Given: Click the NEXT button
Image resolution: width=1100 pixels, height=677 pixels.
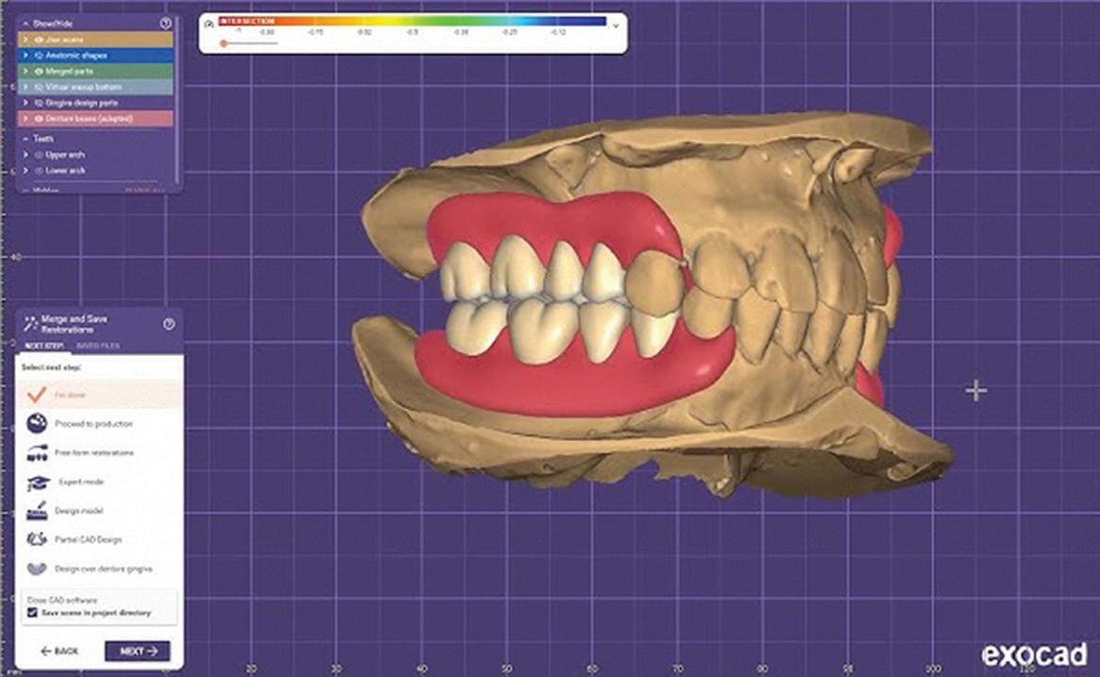Looking at the screenshot, I should coord(138,652).
